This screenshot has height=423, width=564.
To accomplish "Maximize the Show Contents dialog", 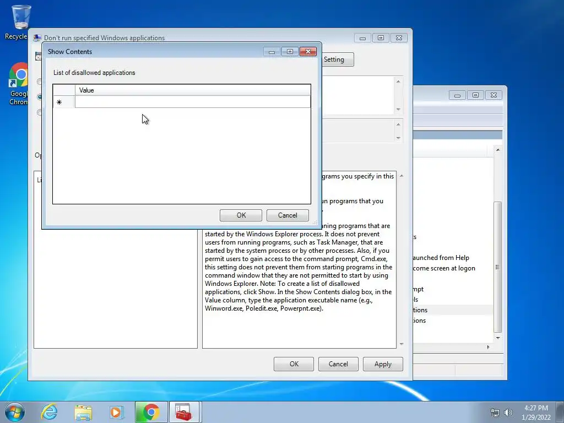I will point(290,52).
